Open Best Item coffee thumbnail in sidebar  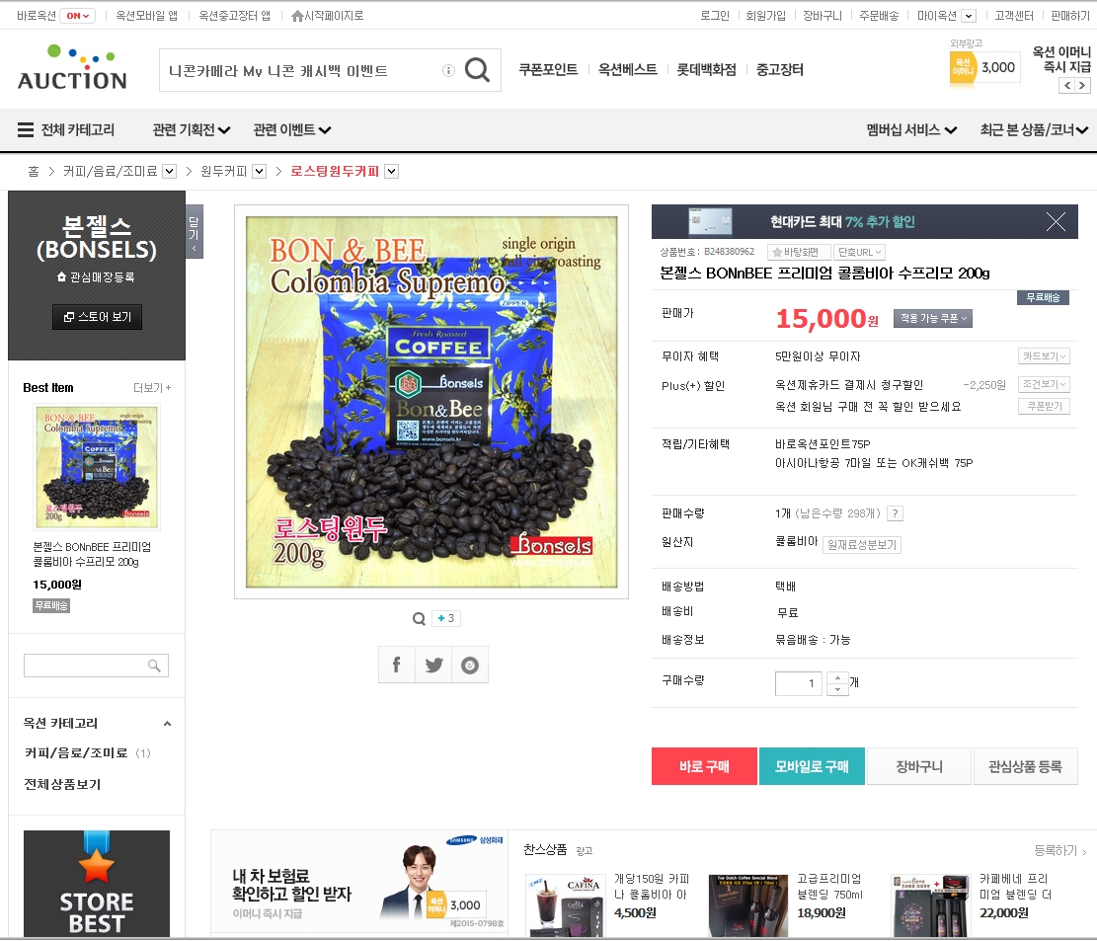[x=97, y=467]
